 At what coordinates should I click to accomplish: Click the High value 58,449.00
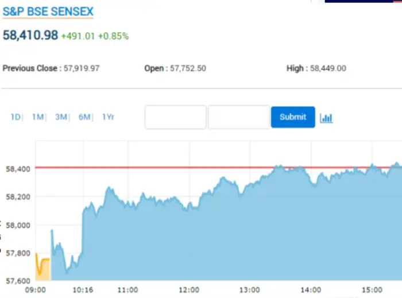(327, 68)
